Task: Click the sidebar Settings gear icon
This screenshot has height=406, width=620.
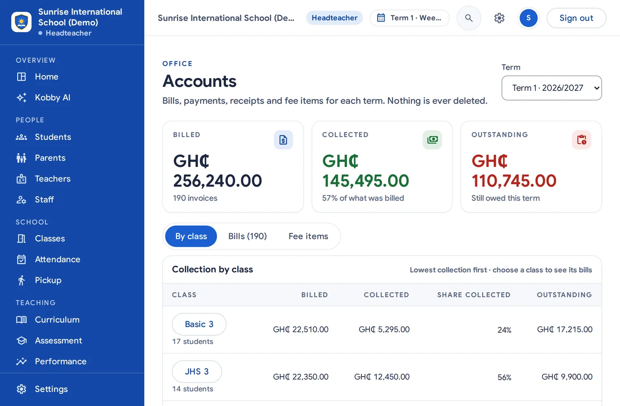Action: [x=21, y=389]
